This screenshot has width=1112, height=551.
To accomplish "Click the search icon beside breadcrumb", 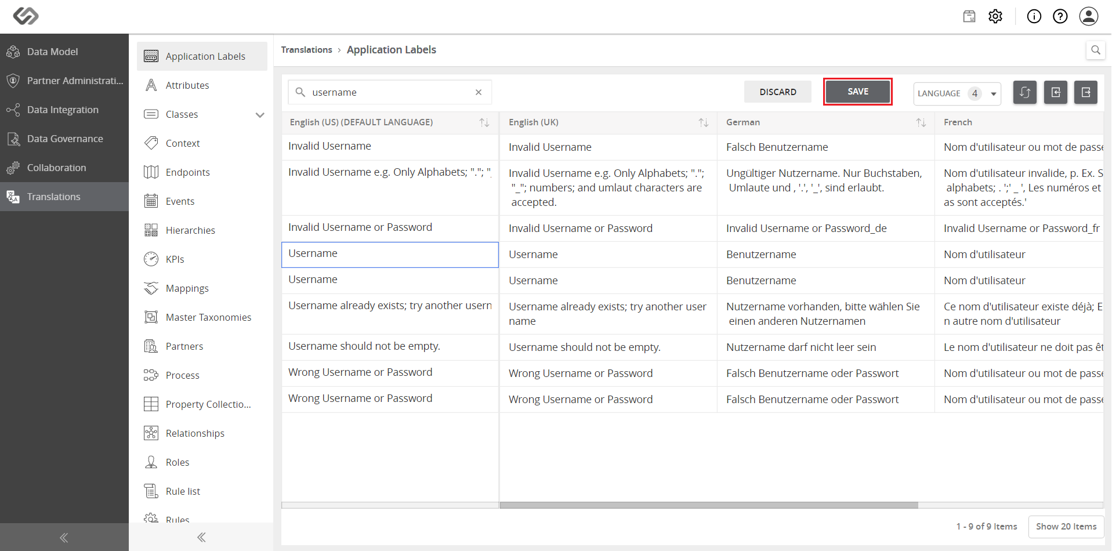I will click(1095, 50).
